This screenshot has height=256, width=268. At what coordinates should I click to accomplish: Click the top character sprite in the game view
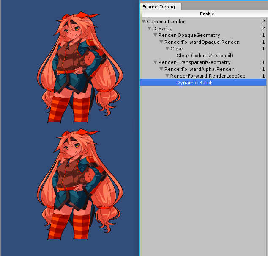[x=80, y=67]
